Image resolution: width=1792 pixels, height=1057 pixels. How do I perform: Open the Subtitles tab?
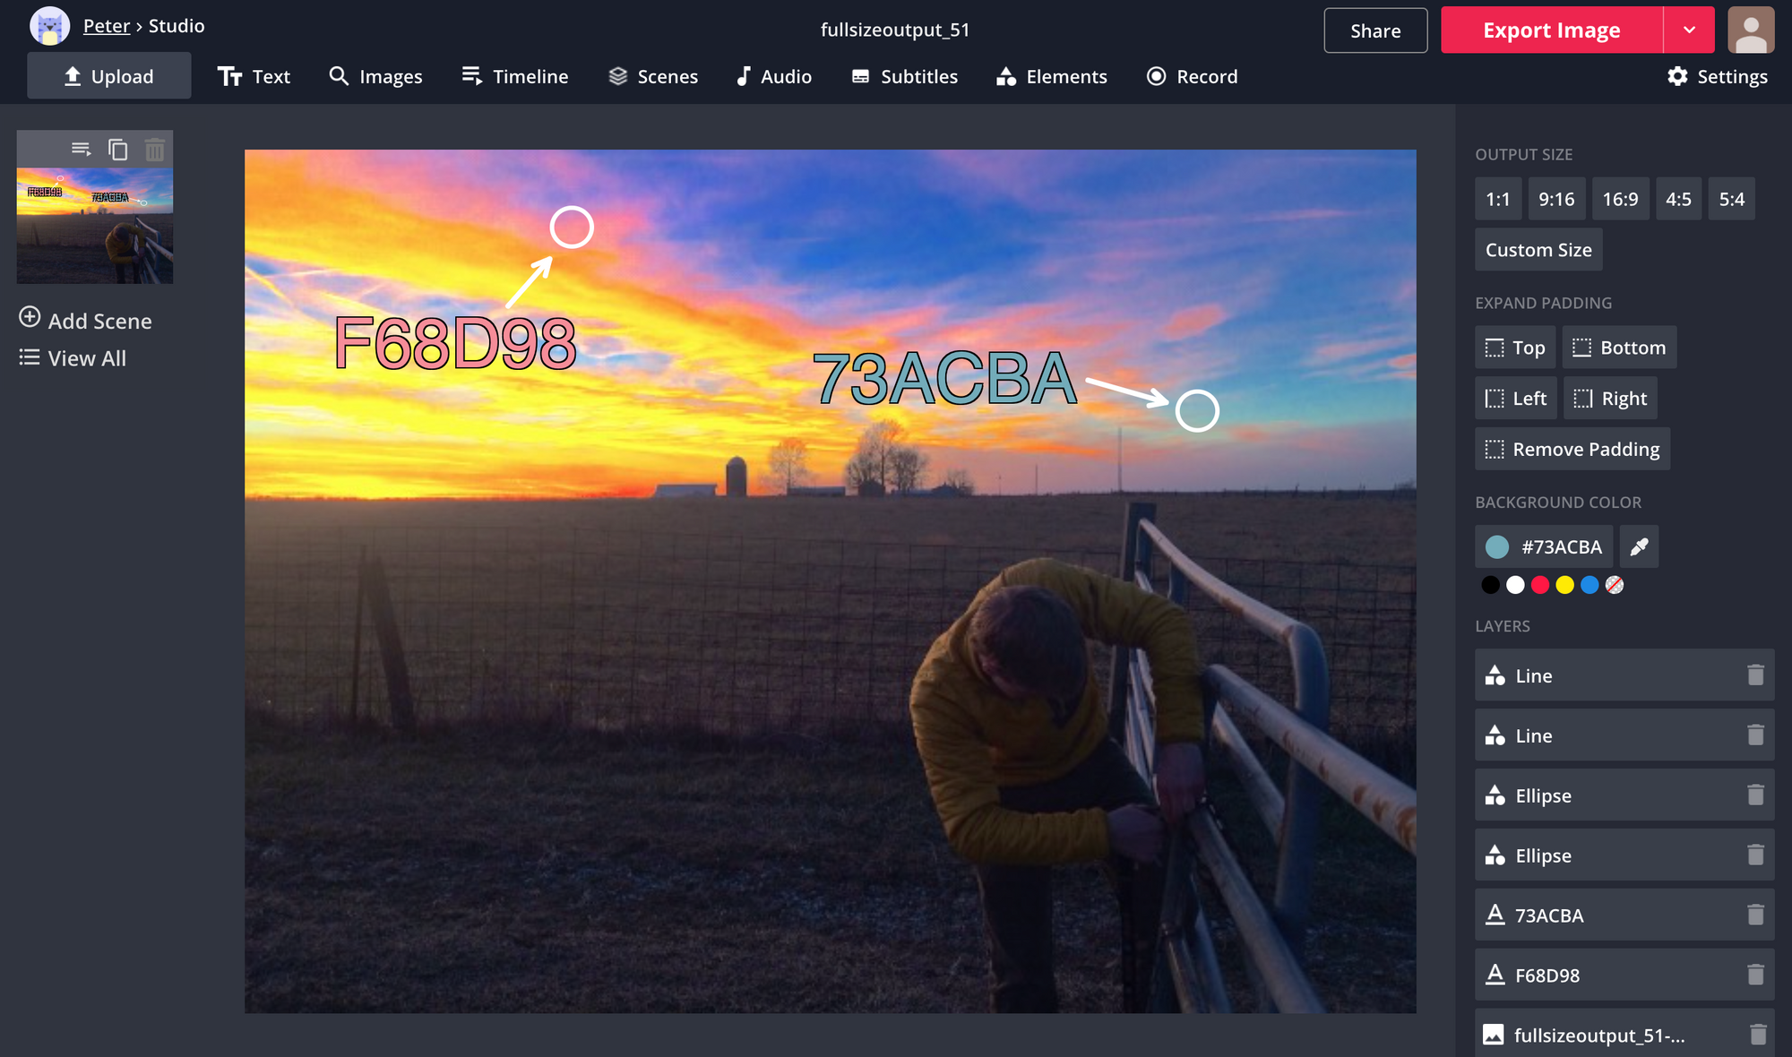click(x=904, y=76)
